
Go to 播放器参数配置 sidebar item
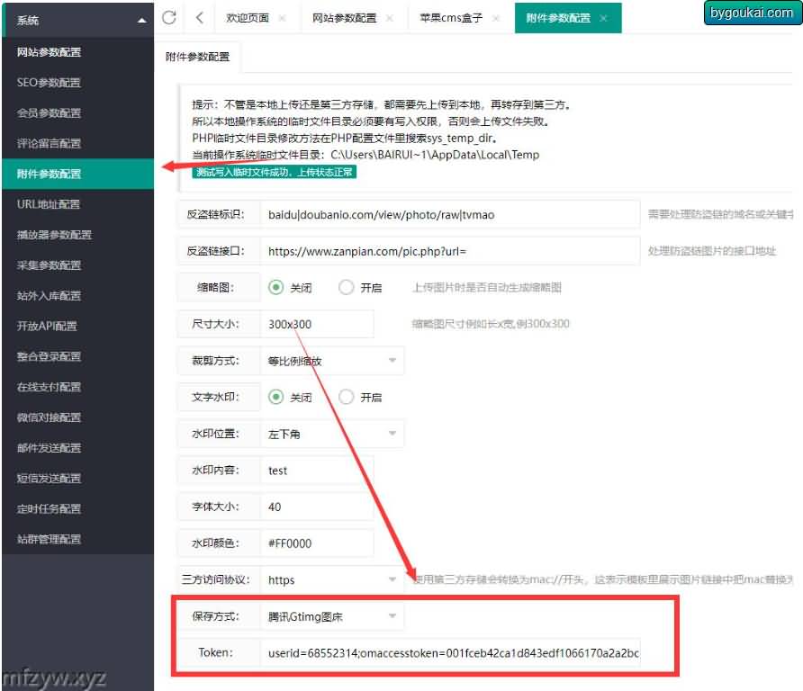point(54,235)
